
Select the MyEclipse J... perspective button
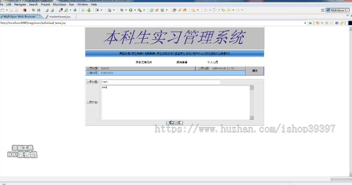point(338,10)
